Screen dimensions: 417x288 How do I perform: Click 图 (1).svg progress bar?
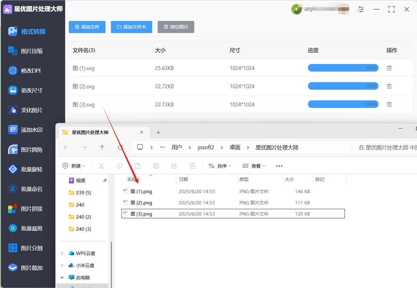pyautogui.click(x=343, y=68)
